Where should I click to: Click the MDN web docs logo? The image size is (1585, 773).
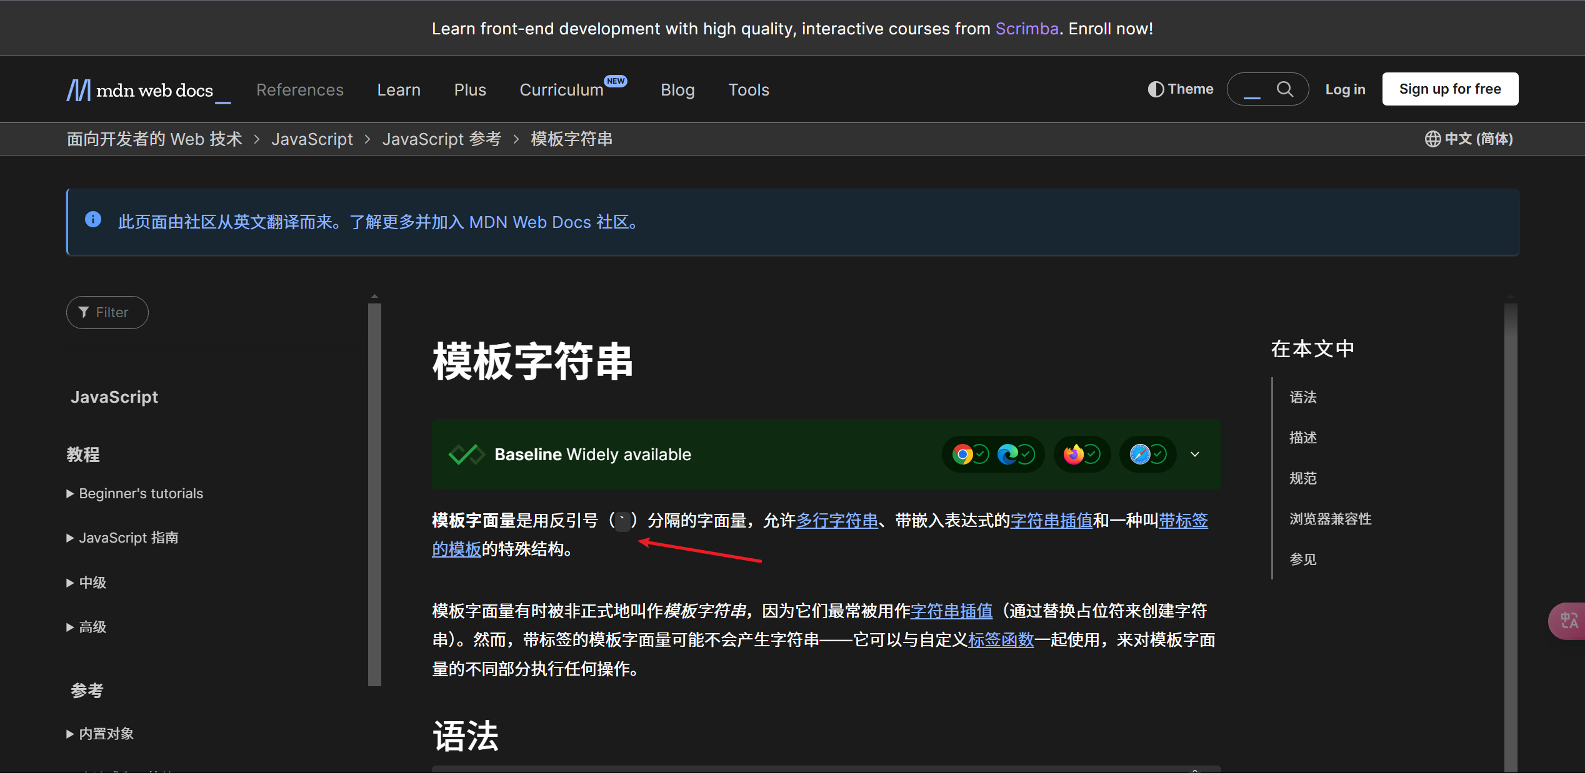click(148, 90)
